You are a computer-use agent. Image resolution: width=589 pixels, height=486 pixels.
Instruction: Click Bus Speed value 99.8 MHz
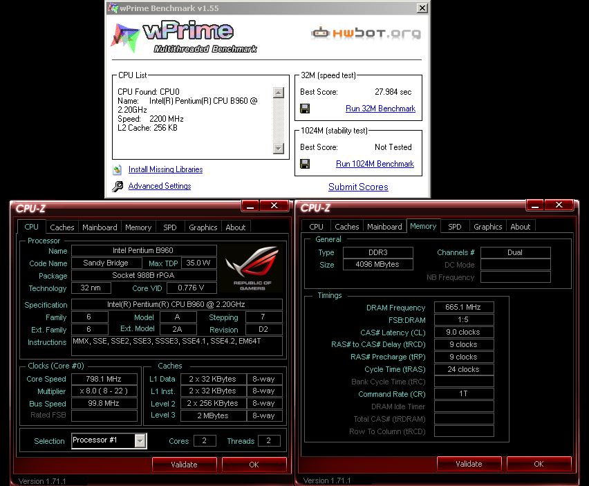(104, 403)
